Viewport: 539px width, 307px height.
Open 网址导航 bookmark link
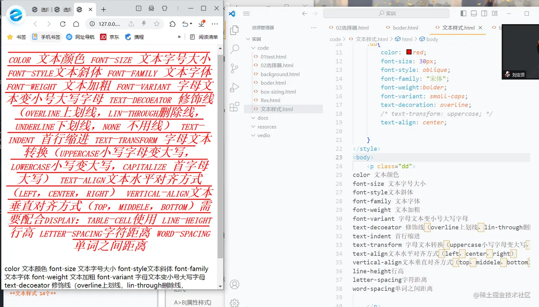tap(80, 37)
